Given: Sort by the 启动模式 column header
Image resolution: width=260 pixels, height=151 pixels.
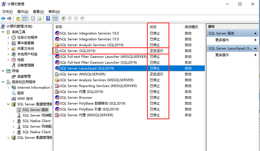Looking at the screenshot, I should click(x=191, y=27).
